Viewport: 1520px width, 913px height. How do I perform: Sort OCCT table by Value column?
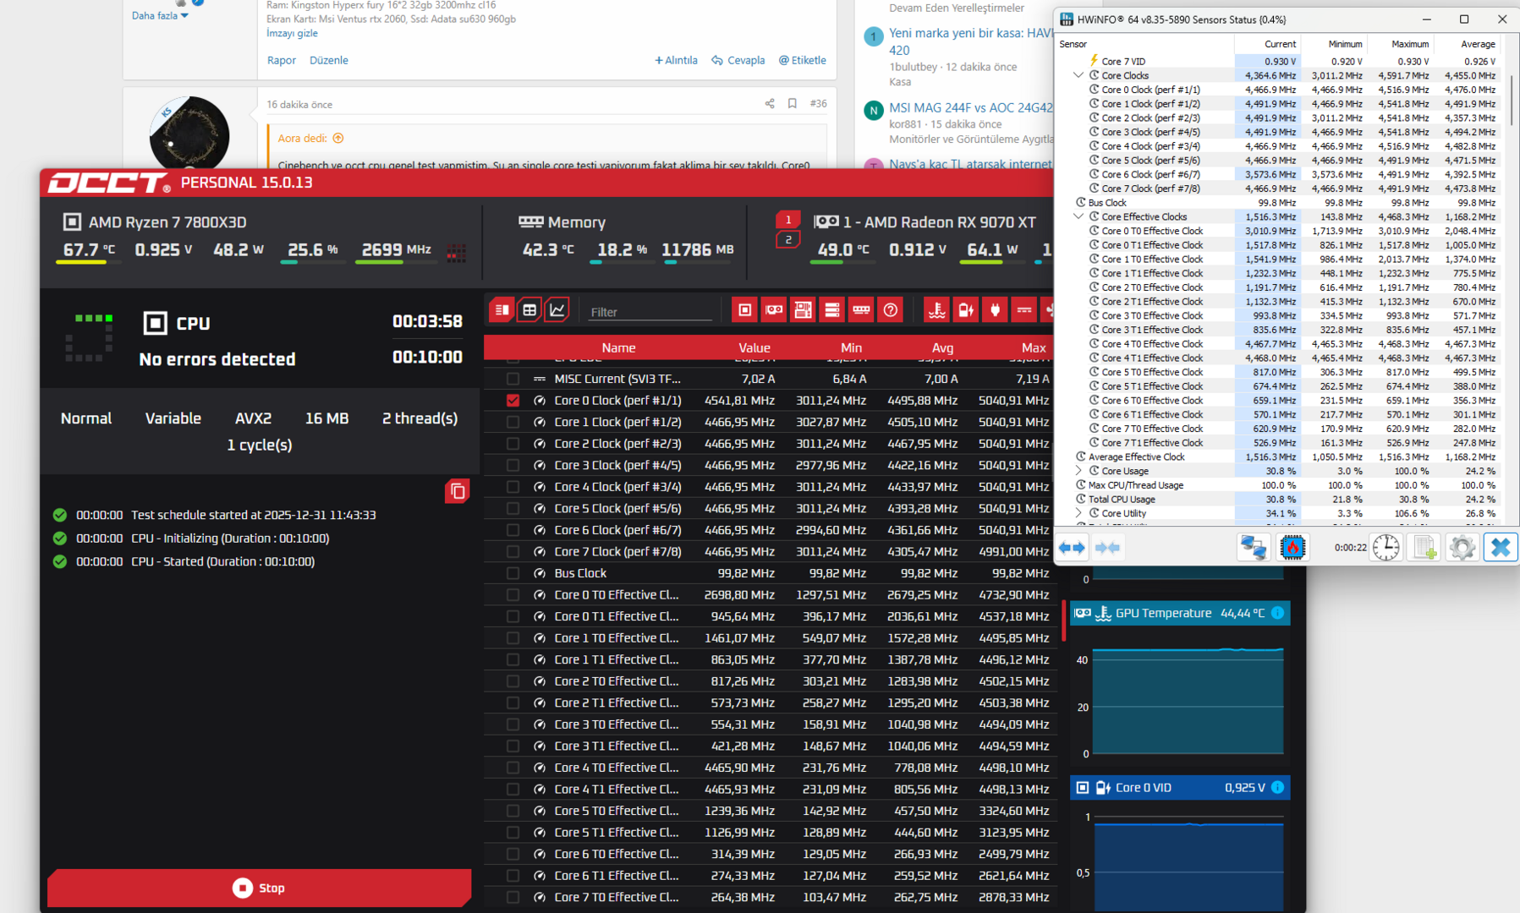(755, 347)
